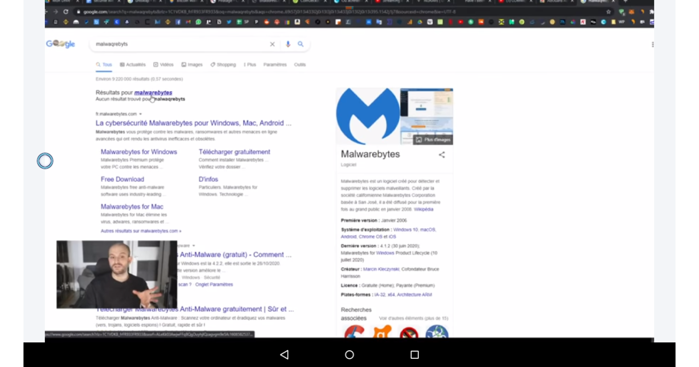Open the Outils menu
This screenshot has height=367, width=699.
tap(300, 64)
